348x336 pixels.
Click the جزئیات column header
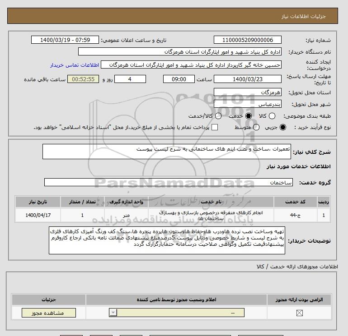pyautogui.click(x=49, y=299)
